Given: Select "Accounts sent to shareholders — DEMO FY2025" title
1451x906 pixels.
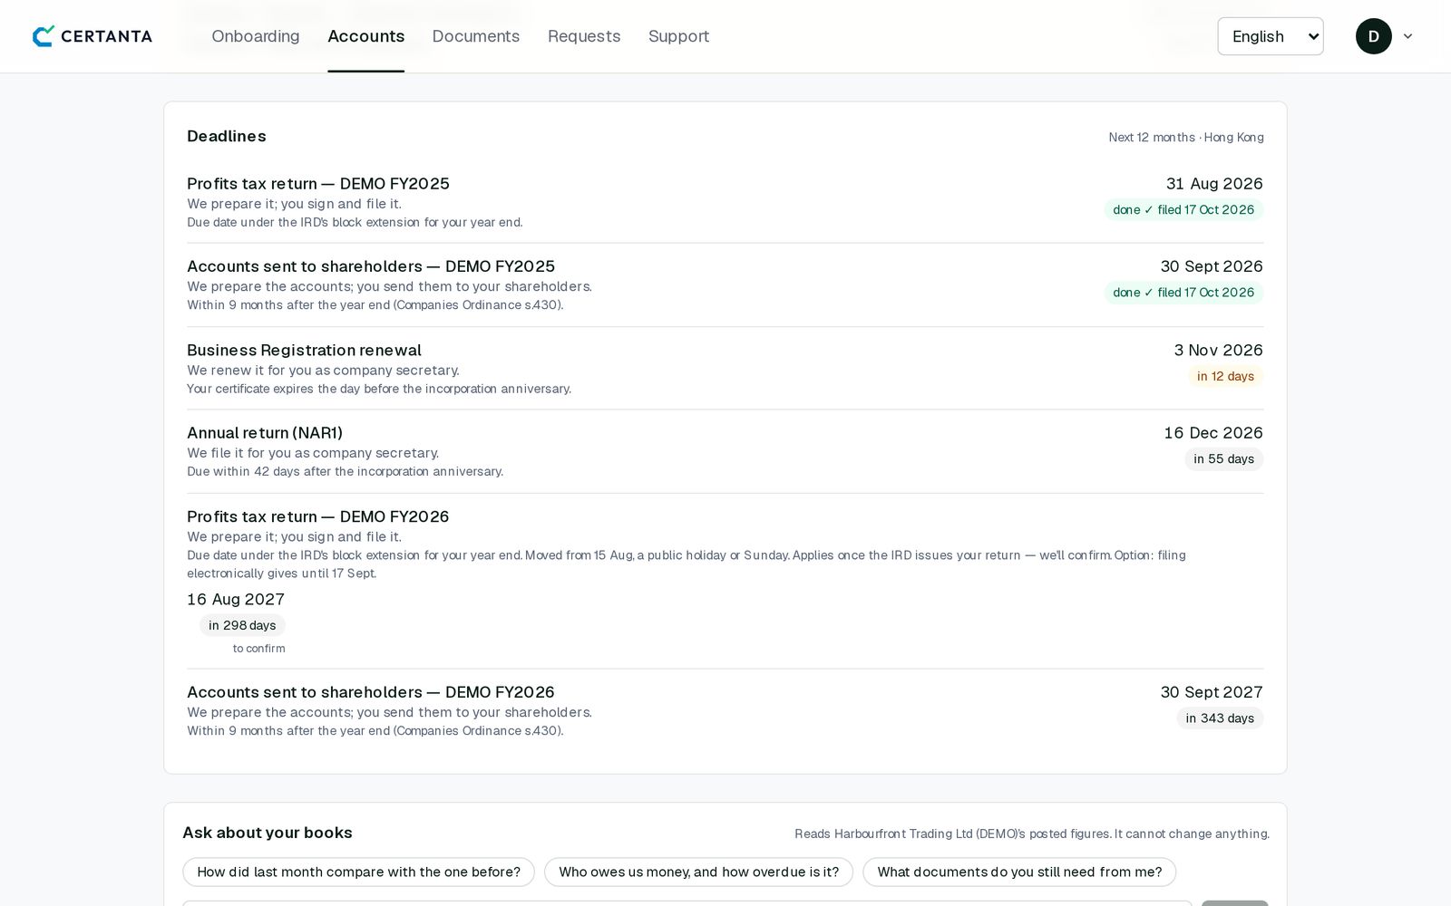Looking at the screenshot, I should pyautogui.click(x=371, y=266).
